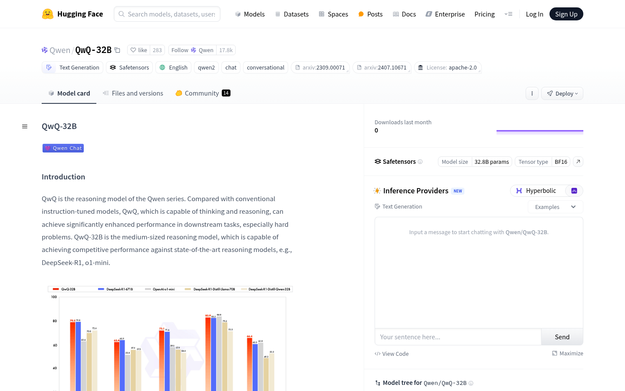
Task: Select the chat tag
Action: 231,67
